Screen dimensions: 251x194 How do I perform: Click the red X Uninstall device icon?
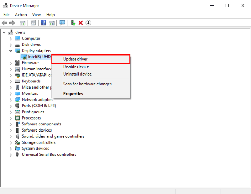(x=80, y=23)
